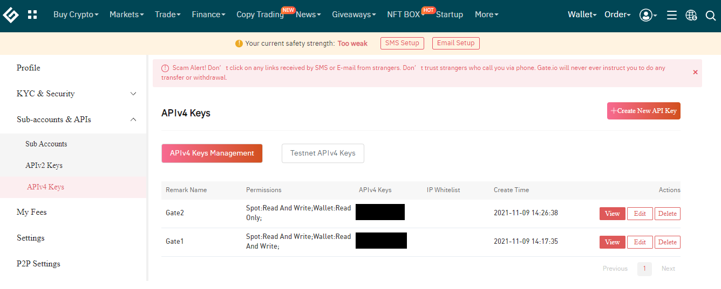Open My Fees in sidebar
The width and height of the screenshot is (721, 289).
click(x=32, y=212)
